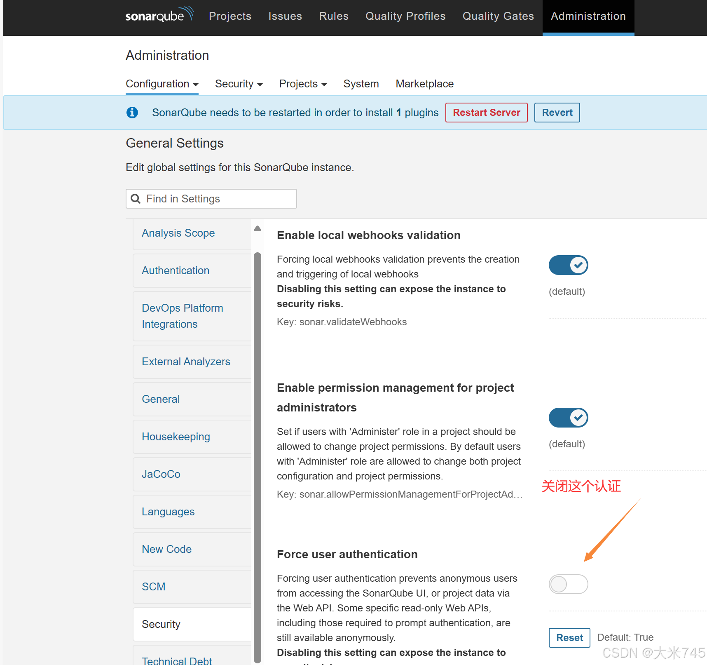Open the New Code settings category
Image resolution: width=707 pixels, height=665 pixels.
click(192, 549)
